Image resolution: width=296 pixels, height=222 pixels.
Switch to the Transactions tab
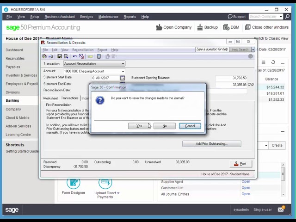70,98
